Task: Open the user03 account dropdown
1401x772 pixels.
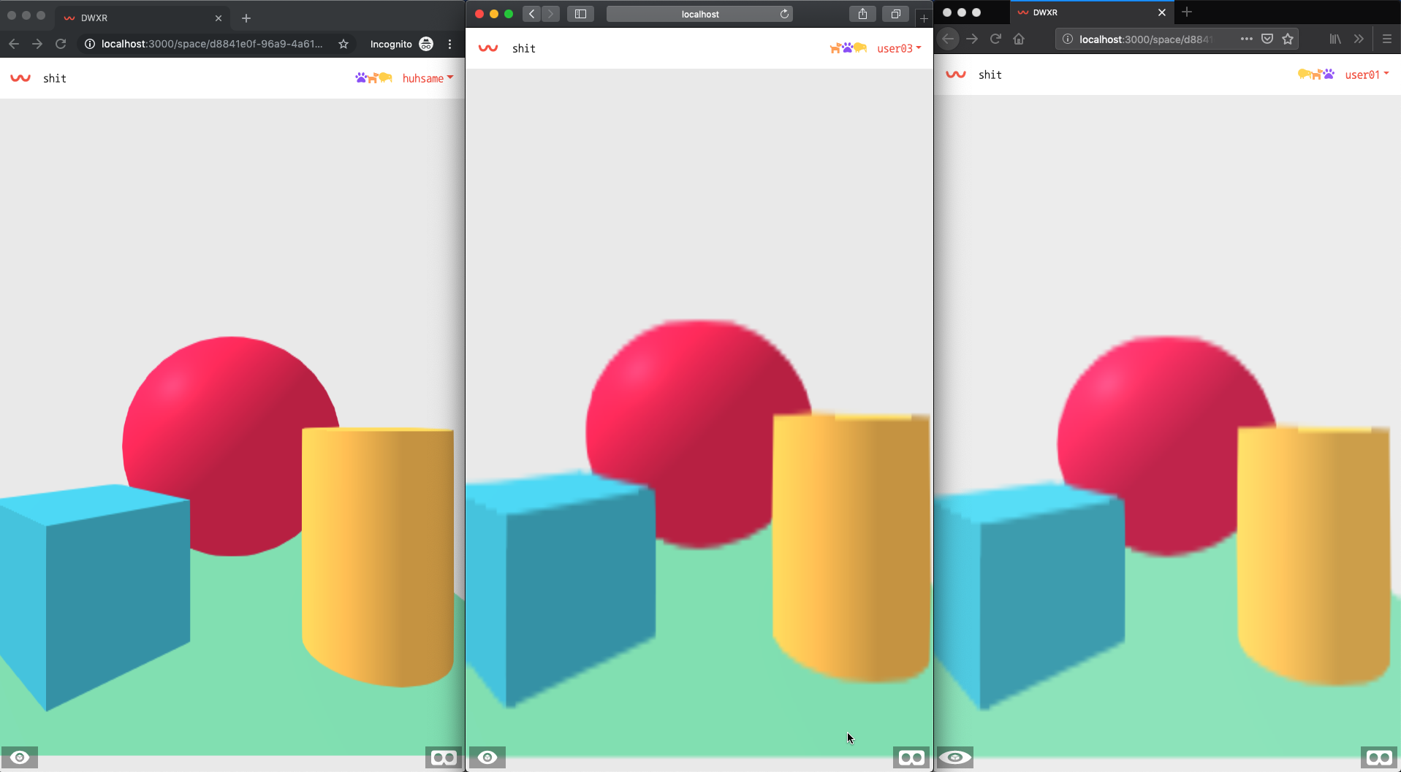Action: [x=900, y=47]
